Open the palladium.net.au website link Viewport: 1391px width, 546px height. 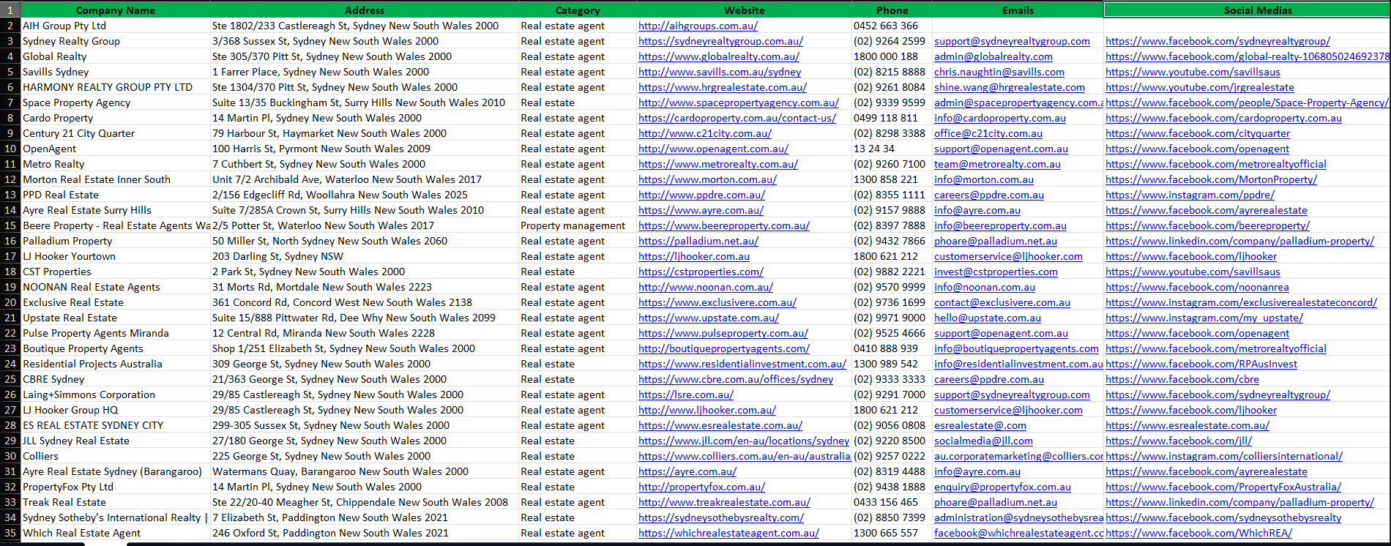[x=698, y=241]
